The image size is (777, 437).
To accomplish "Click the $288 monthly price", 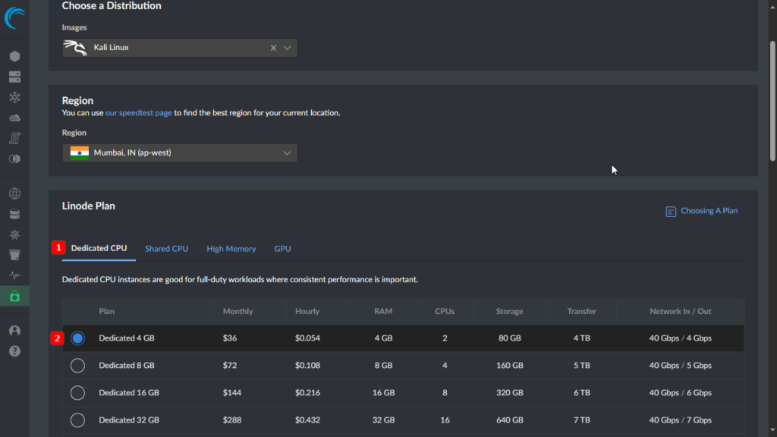I will point(232,420).
